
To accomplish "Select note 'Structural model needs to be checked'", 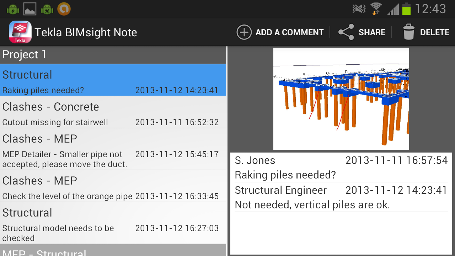I will click(x=113, y=223).
